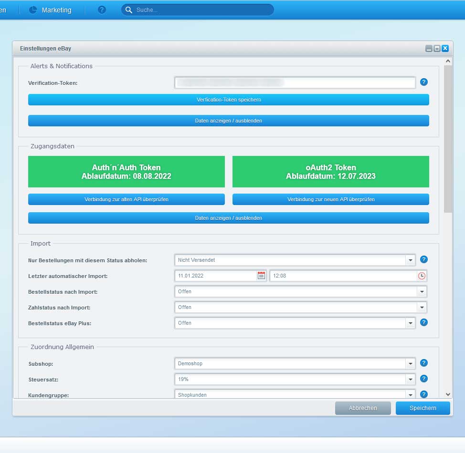Expand Bestellstatus eBay Plus dropdown
This screenshot has height=453, width=465.
(x=411, y=323)
